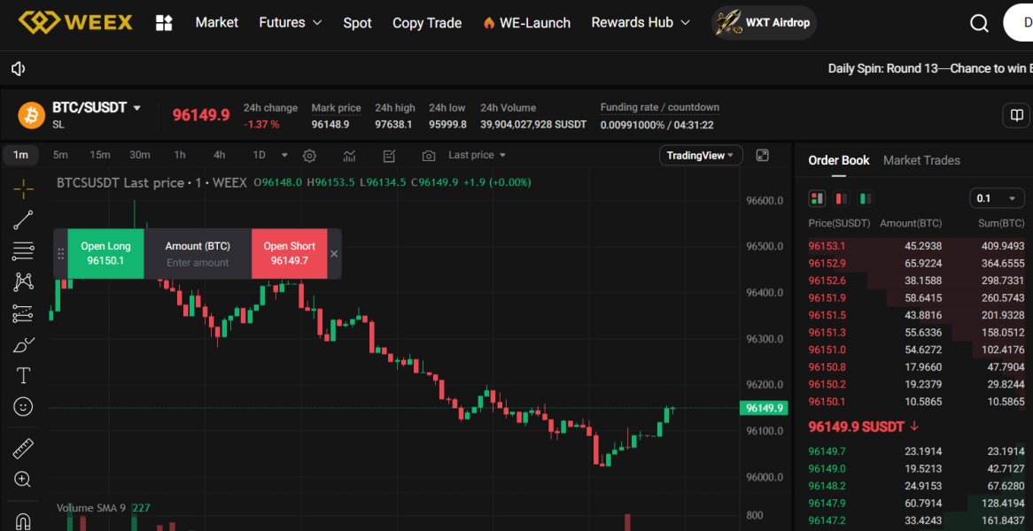Show sell orders only in order book
The width and height of the screenshot is (1033, 531).
coord(842,198)
